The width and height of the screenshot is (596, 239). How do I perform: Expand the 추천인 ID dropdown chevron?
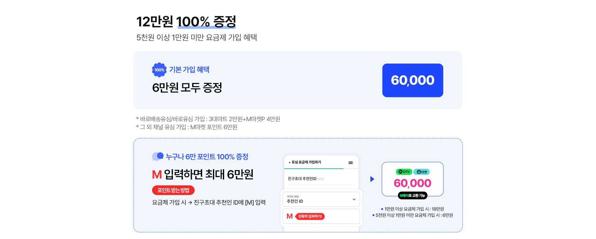pos(354,199)
